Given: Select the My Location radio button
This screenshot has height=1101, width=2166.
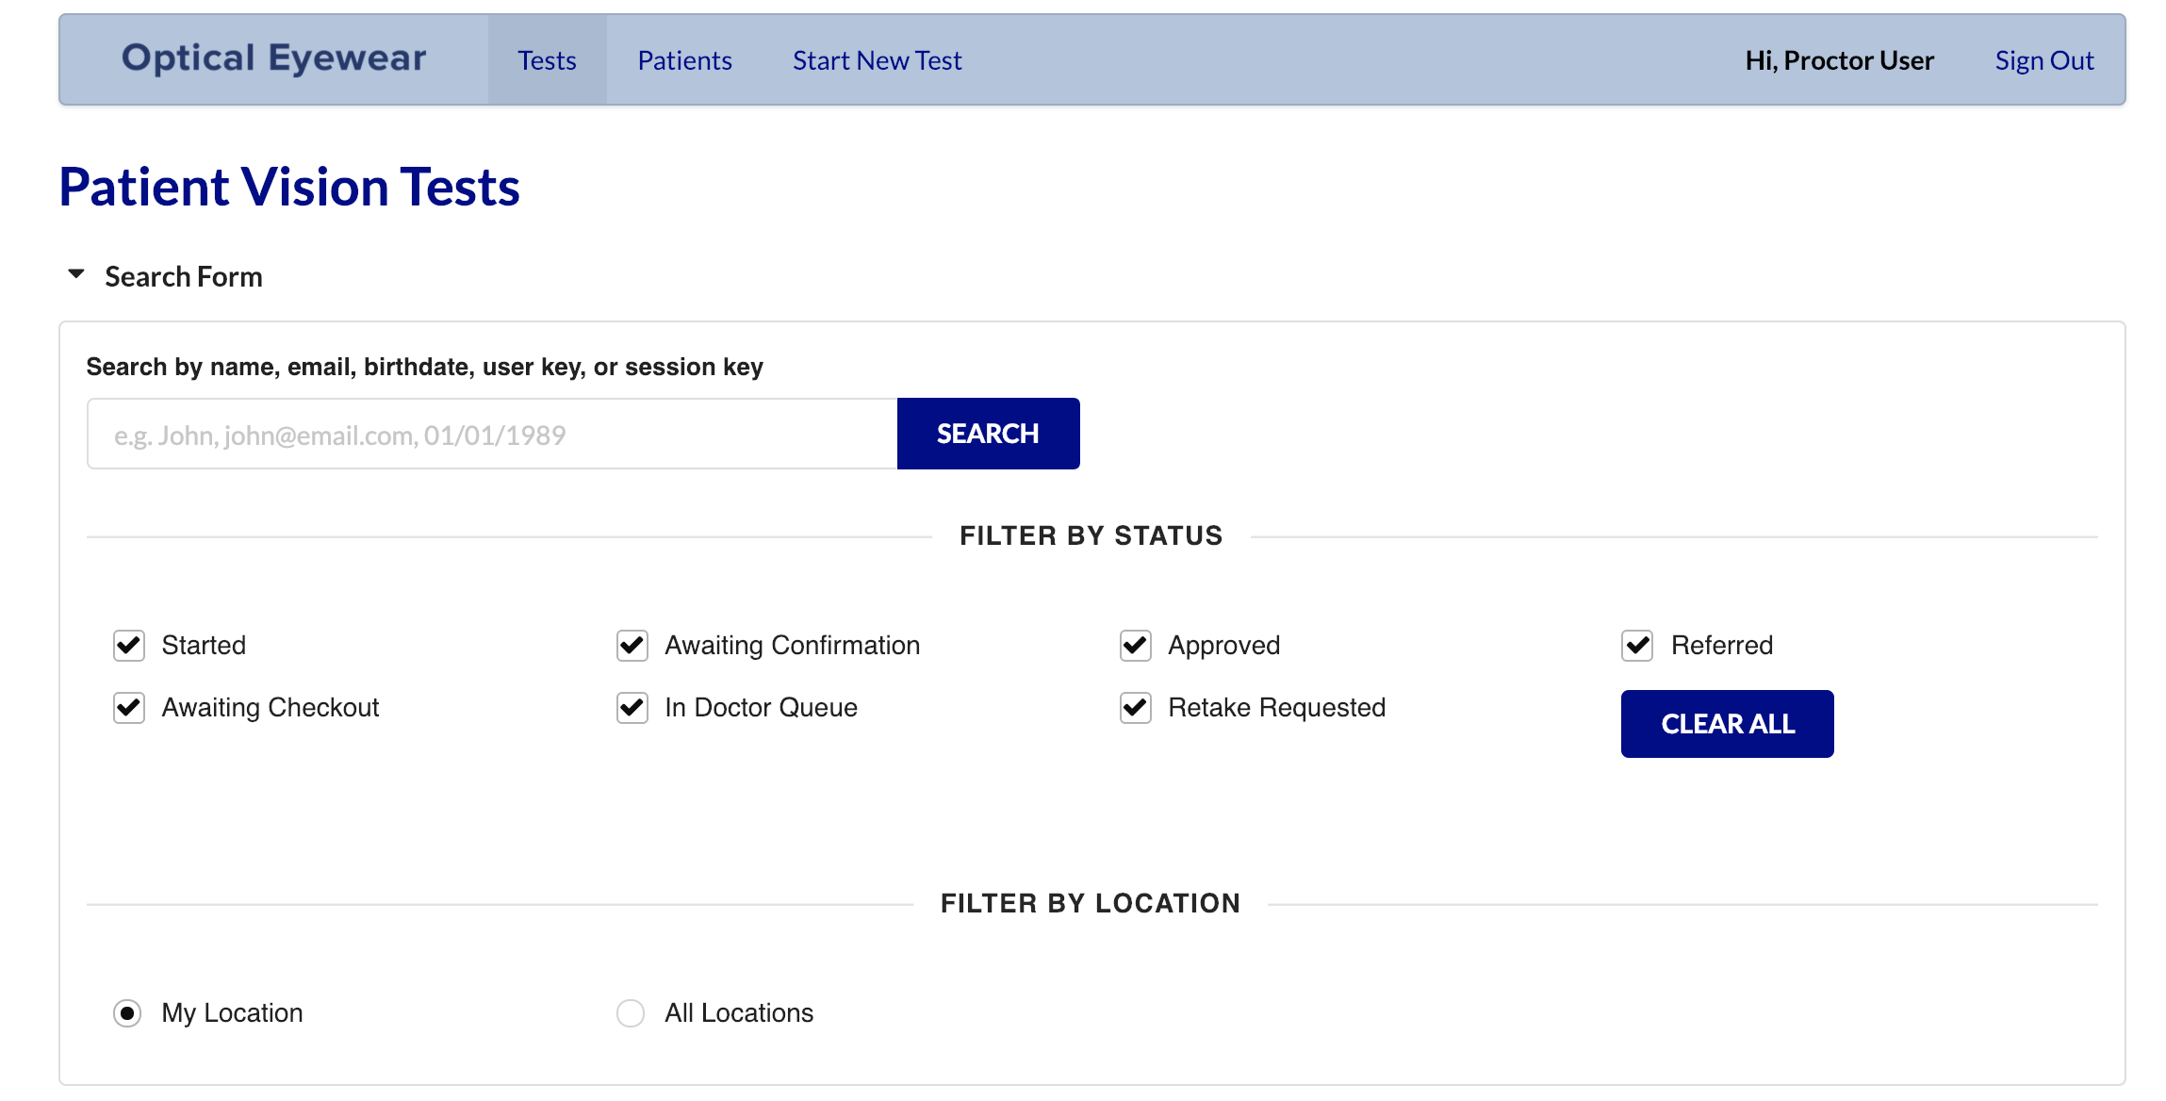Looking at the screenshot, I should tap(127, 1013).
